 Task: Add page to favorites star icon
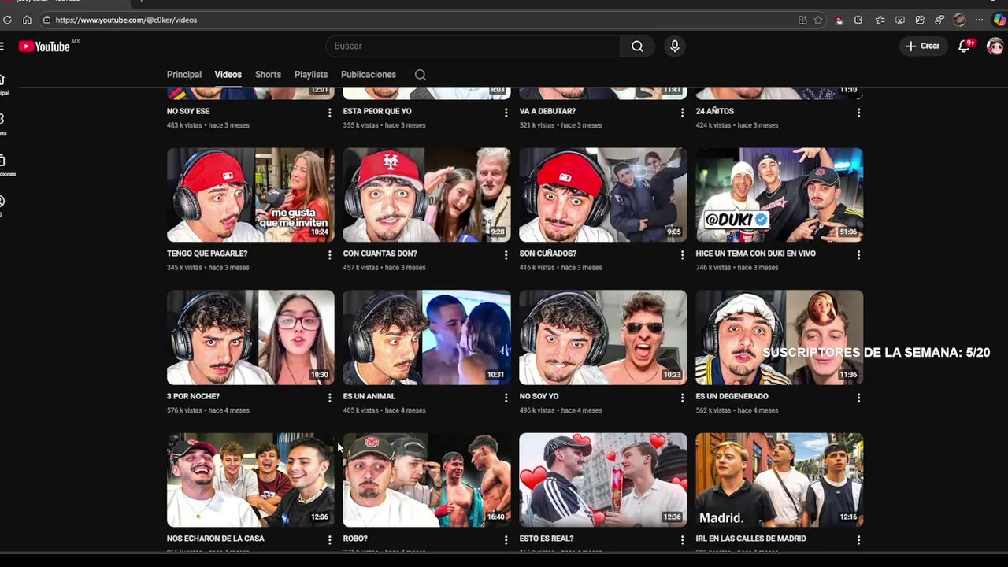818,20
